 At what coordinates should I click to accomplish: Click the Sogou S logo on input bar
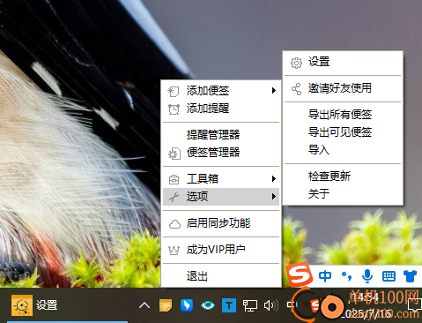(x=300, y=274)
